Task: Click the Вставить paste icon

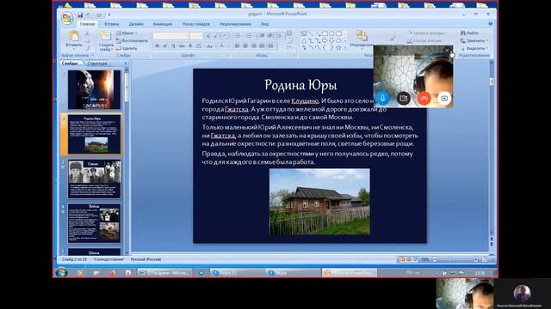Action: [74, 36]
